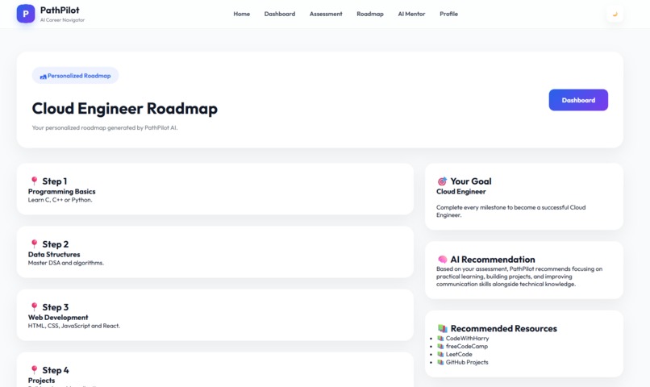Click the 'Step 3' heading
Screen dimensions: 650x387
pos(55,307)
